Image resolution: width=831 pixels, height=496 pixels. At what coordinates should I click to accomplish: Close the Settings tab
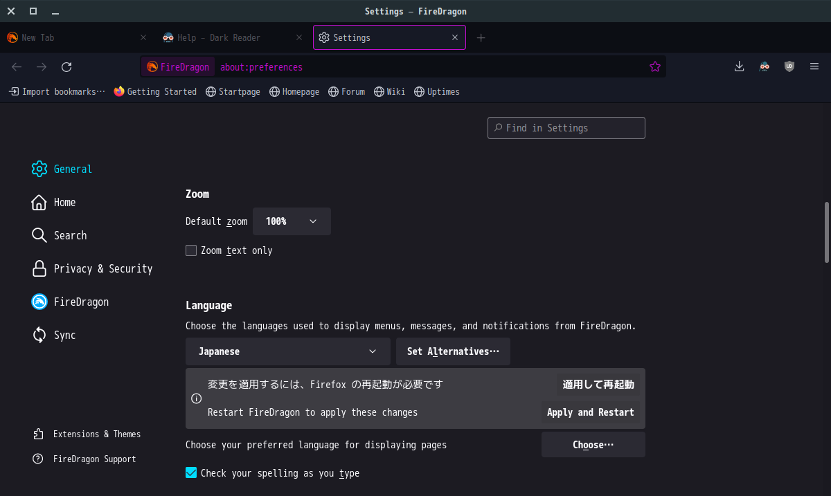pyautogui.click(x=455, y=37)
